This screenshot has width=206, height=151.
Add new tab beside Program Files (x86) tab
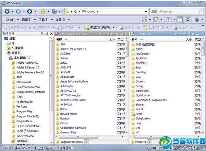pos(86,142)
